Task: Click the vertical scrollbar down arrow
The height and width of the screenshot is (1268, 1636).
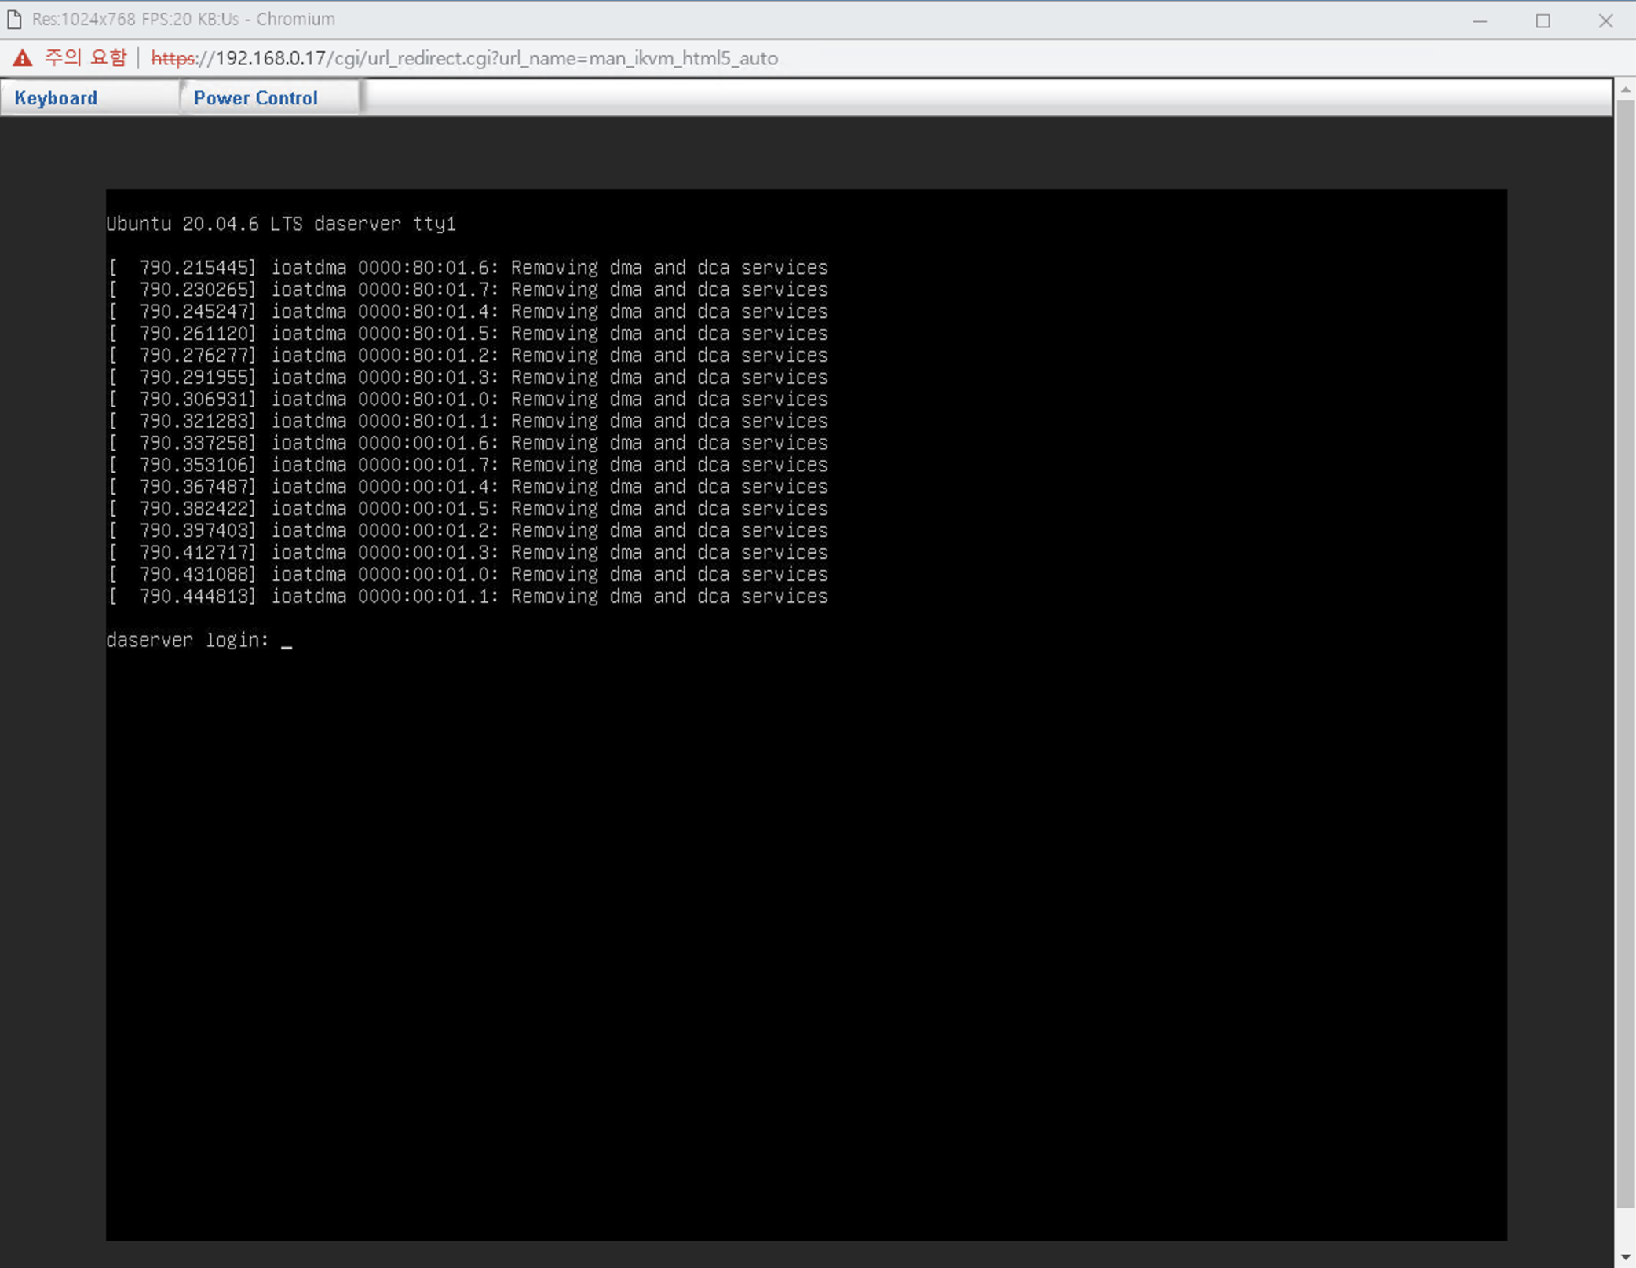Action: (1625, 1257)
